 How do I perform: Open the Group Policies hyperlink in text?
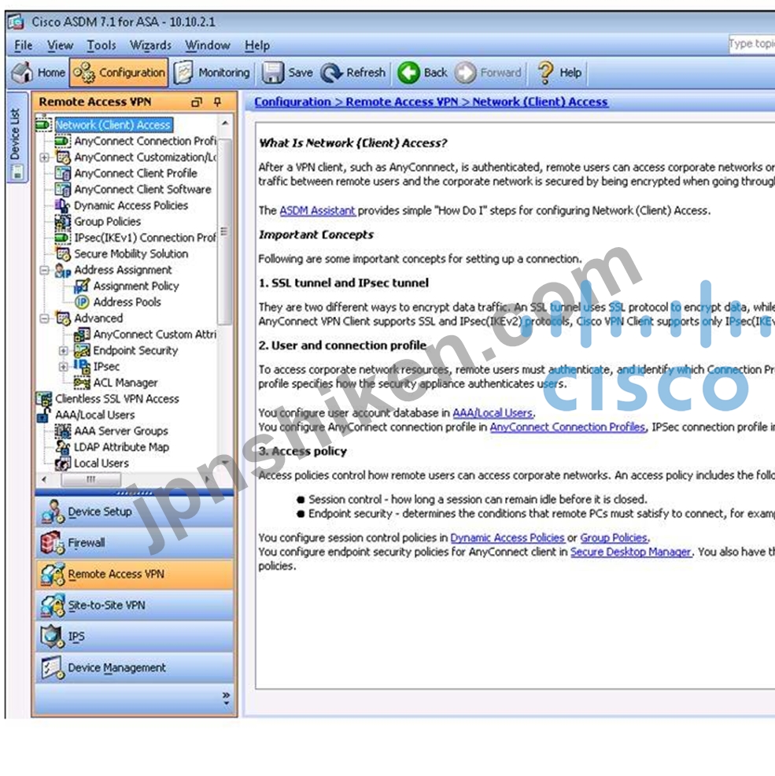(x=614, y=538)
